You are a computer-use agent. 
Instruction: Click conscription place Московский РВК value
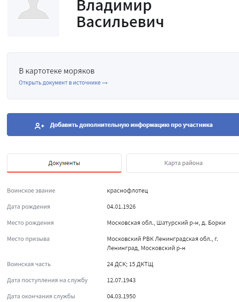coord(162,244)
